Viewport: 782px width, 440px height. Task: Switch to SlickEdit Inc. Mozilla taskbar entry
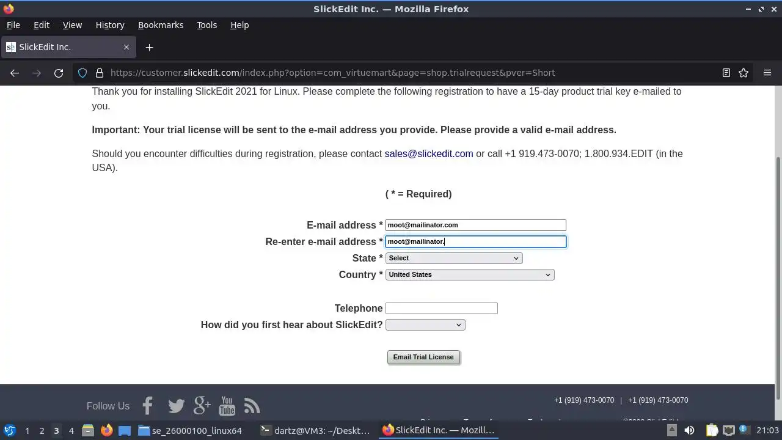pyautogui.click(x=438, y=430)
